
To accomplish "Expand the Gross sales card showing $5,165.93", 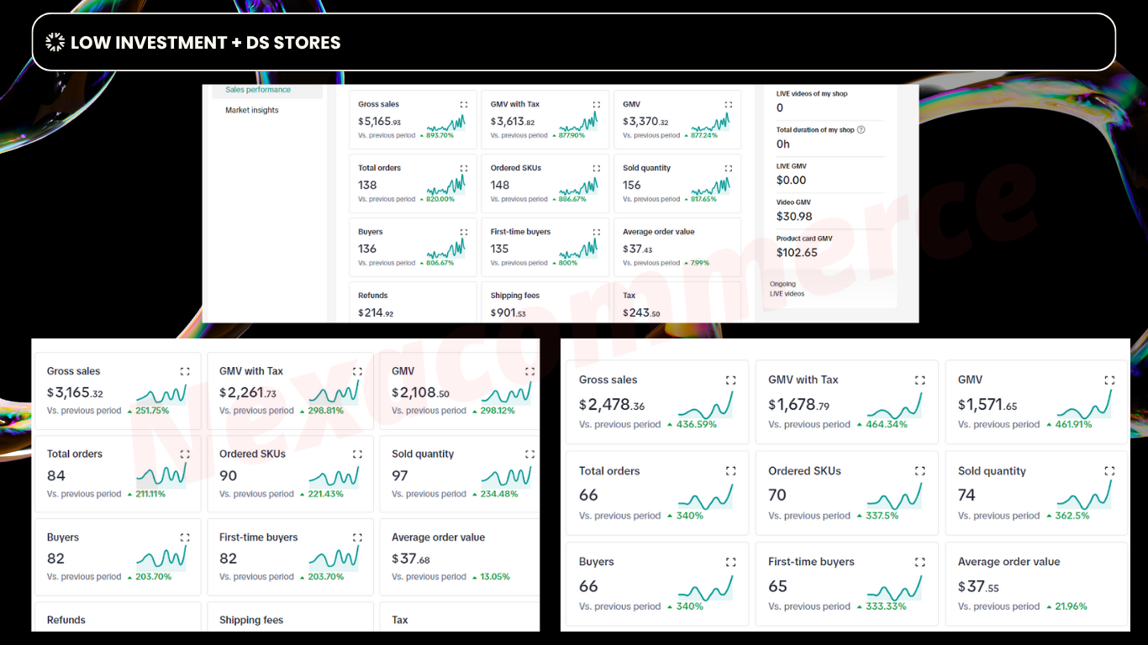I will coord(464,105).
